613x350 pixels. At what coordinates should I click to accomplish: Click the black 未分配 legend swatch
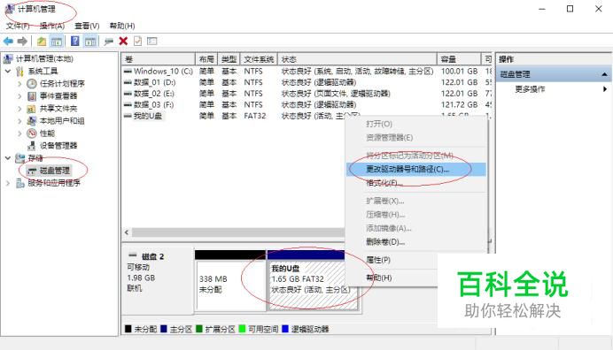[128, 329]
